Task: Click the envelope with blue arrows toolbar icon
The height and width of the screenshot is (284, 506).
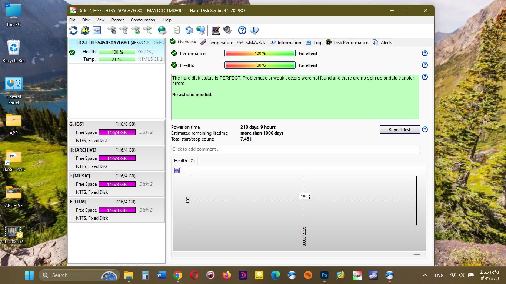Action: coord(189,30)
